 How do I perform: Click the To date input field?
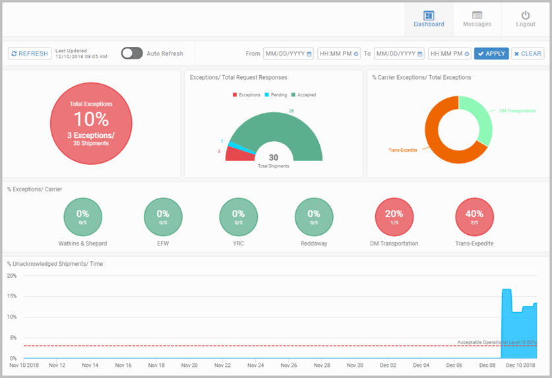point(399,53)
